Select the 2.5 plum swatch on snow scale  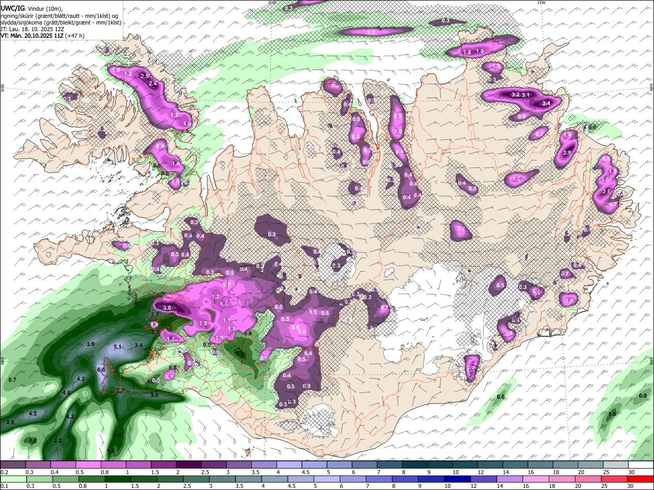tap(214, 464)
